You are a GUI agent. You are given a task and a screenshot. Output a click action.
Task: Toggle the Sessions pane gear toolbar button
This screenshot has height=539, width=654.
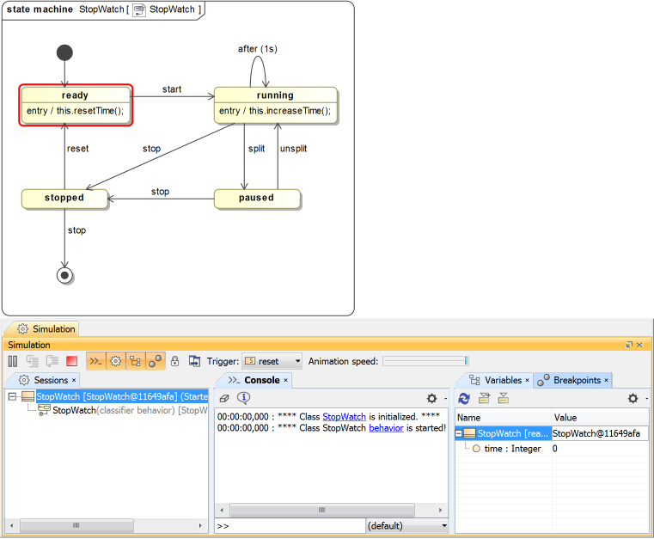(x=115, y=362)
